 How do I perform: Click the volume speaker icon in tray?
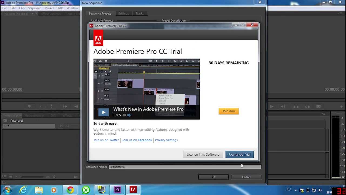pos(320,190)
